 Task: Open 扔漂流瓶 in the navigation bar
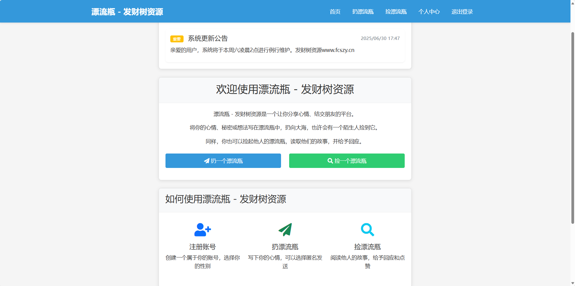pyautogui.click(x=363, y=12)
